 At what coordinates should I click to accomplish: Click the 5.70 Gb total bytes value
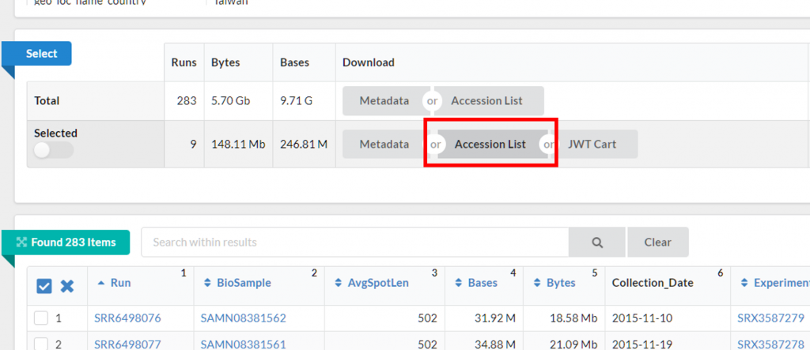(230, 100)
